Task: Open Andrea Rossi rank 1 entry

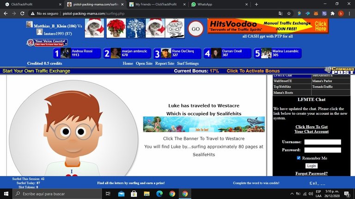Action: (x=77, y=53)
